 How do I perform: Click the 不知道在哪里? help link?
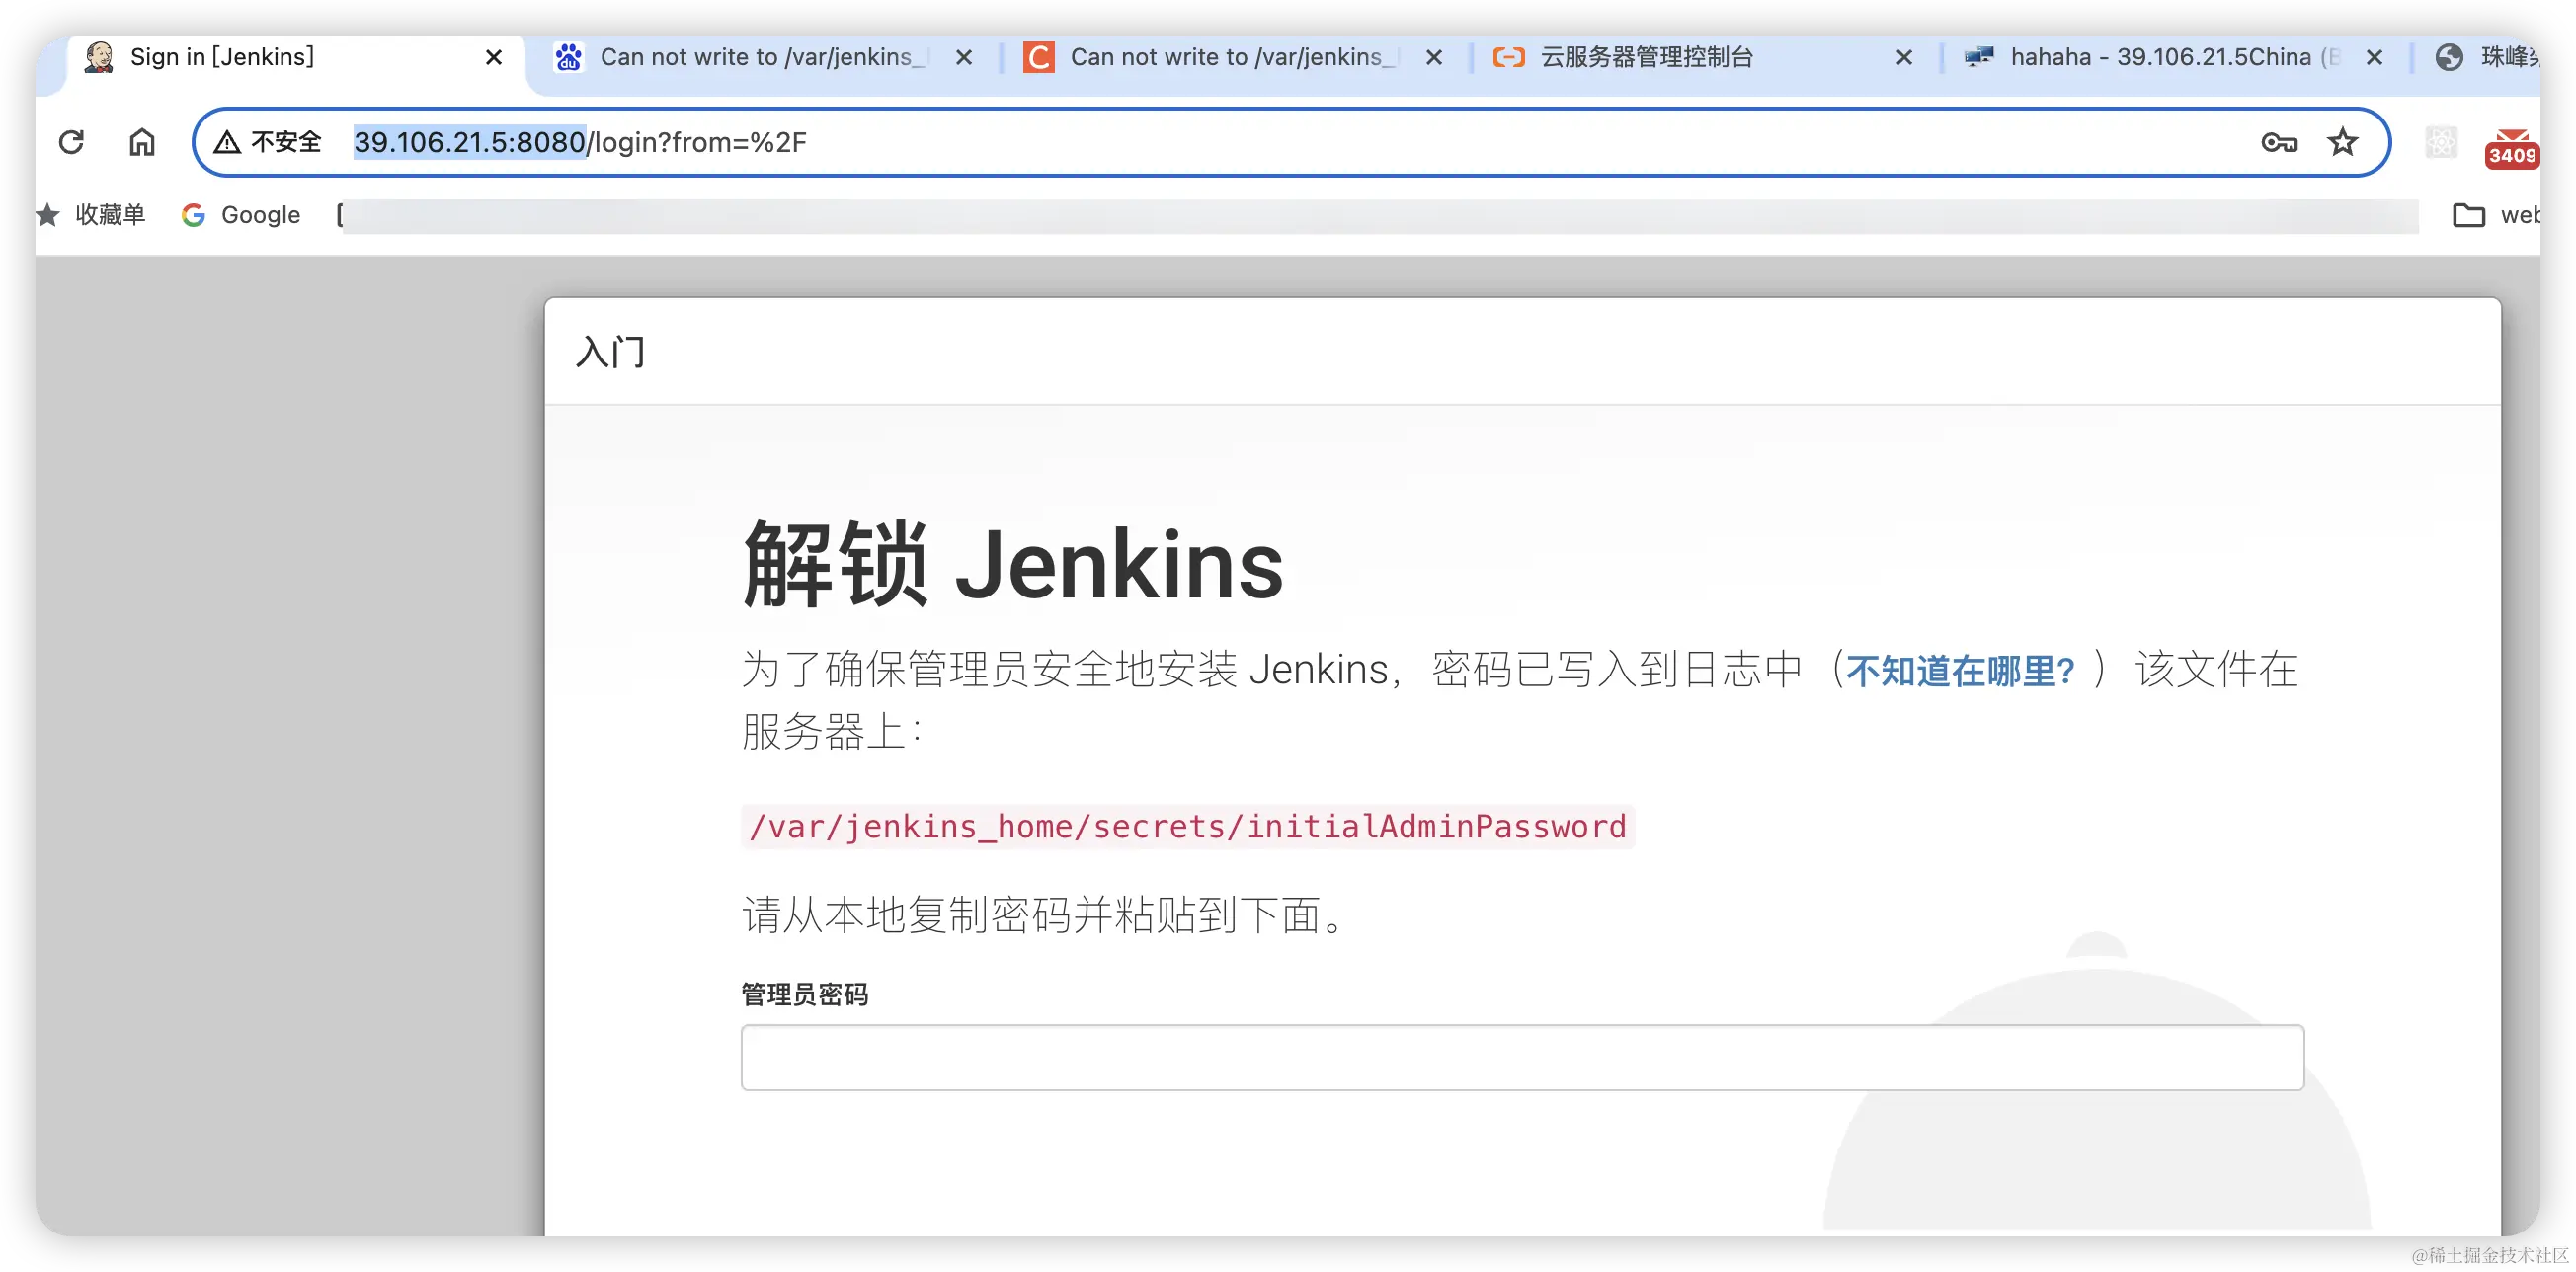[1960, 671]
